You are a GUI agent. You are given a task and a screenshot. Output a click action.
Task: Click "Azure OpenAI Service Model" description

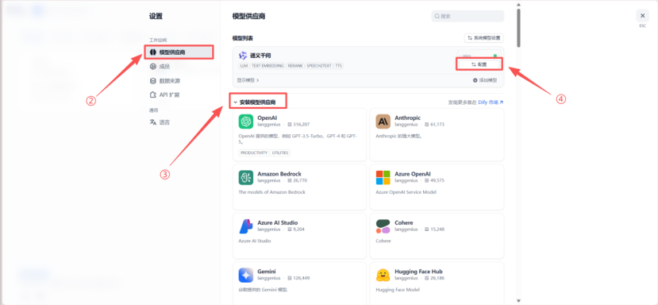(406, 192)
